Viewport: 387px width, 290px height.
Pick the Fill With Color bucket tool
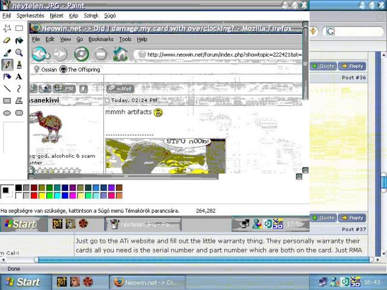click(19, 40)
